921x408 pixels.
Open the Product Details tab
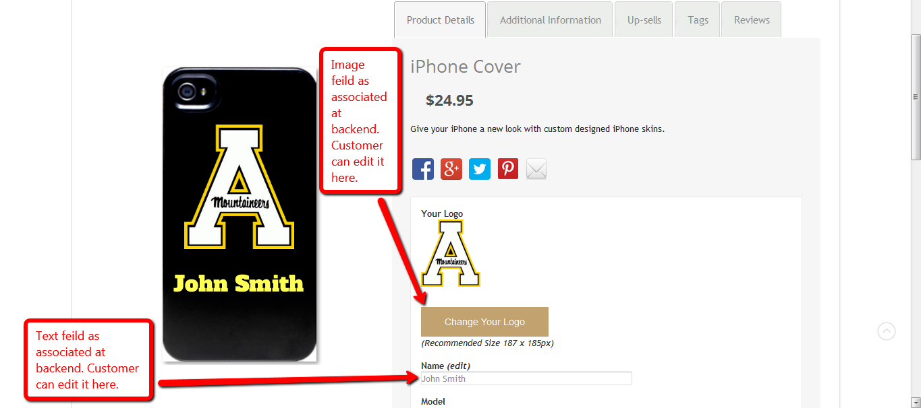440,20
